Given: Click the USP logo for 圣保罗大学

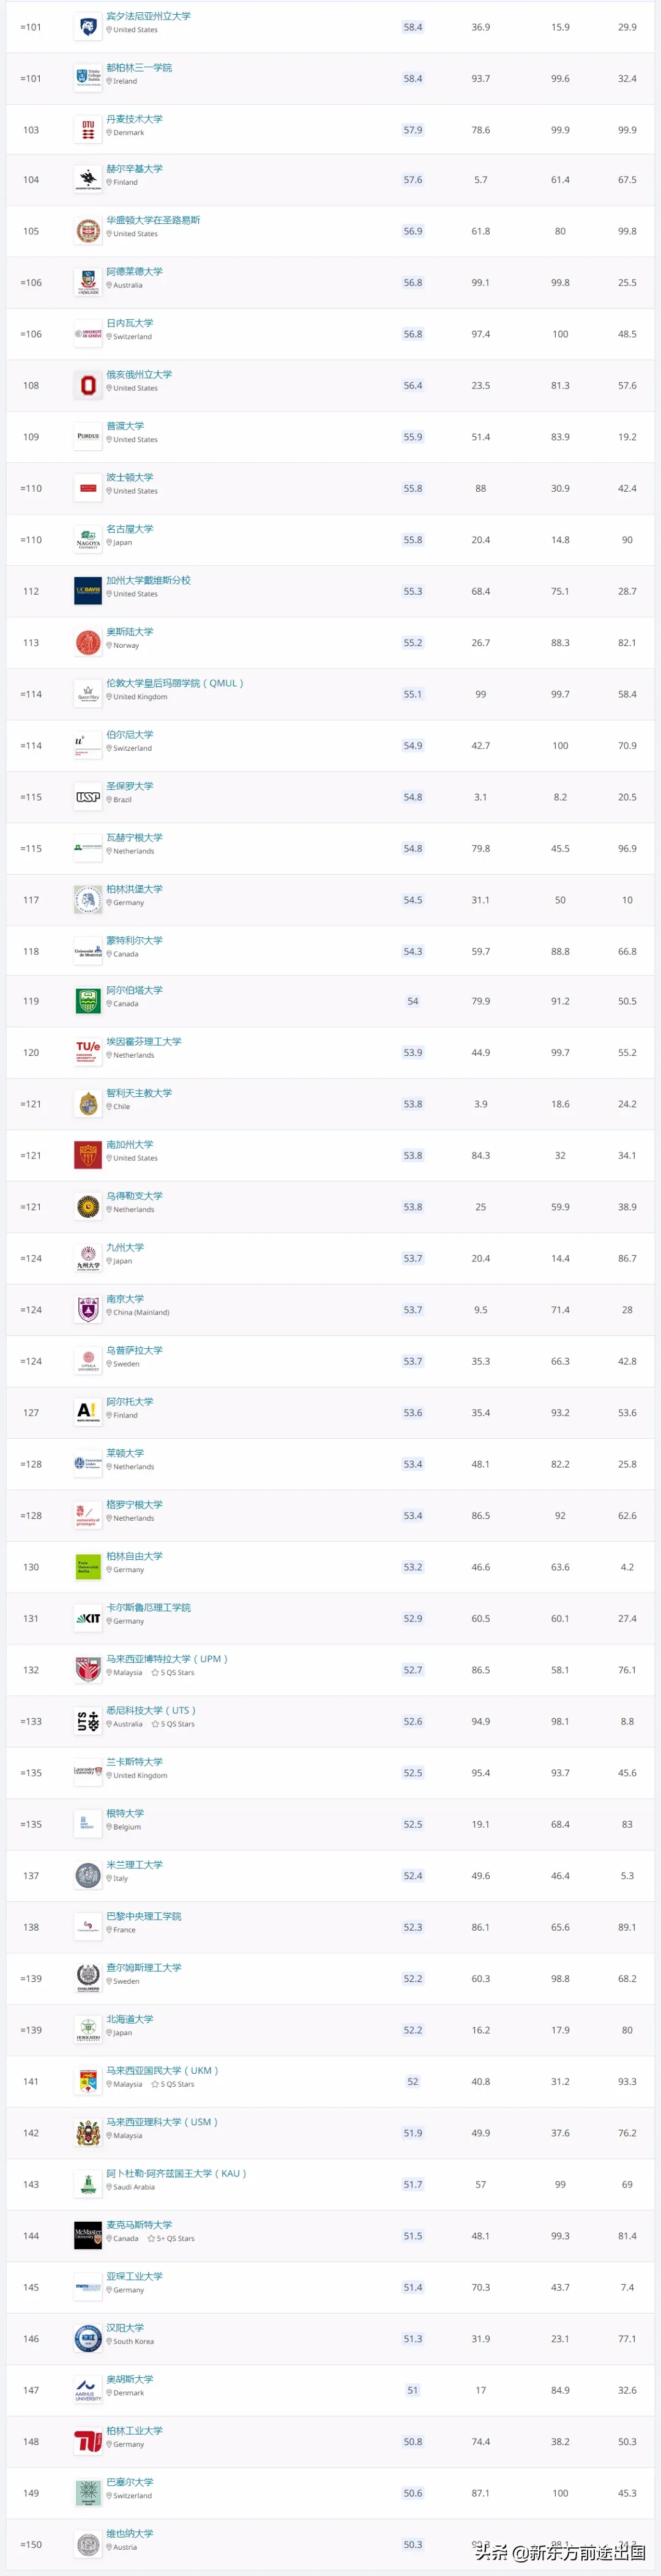Looking at the screenshot, I should click(x=88, y=797).
